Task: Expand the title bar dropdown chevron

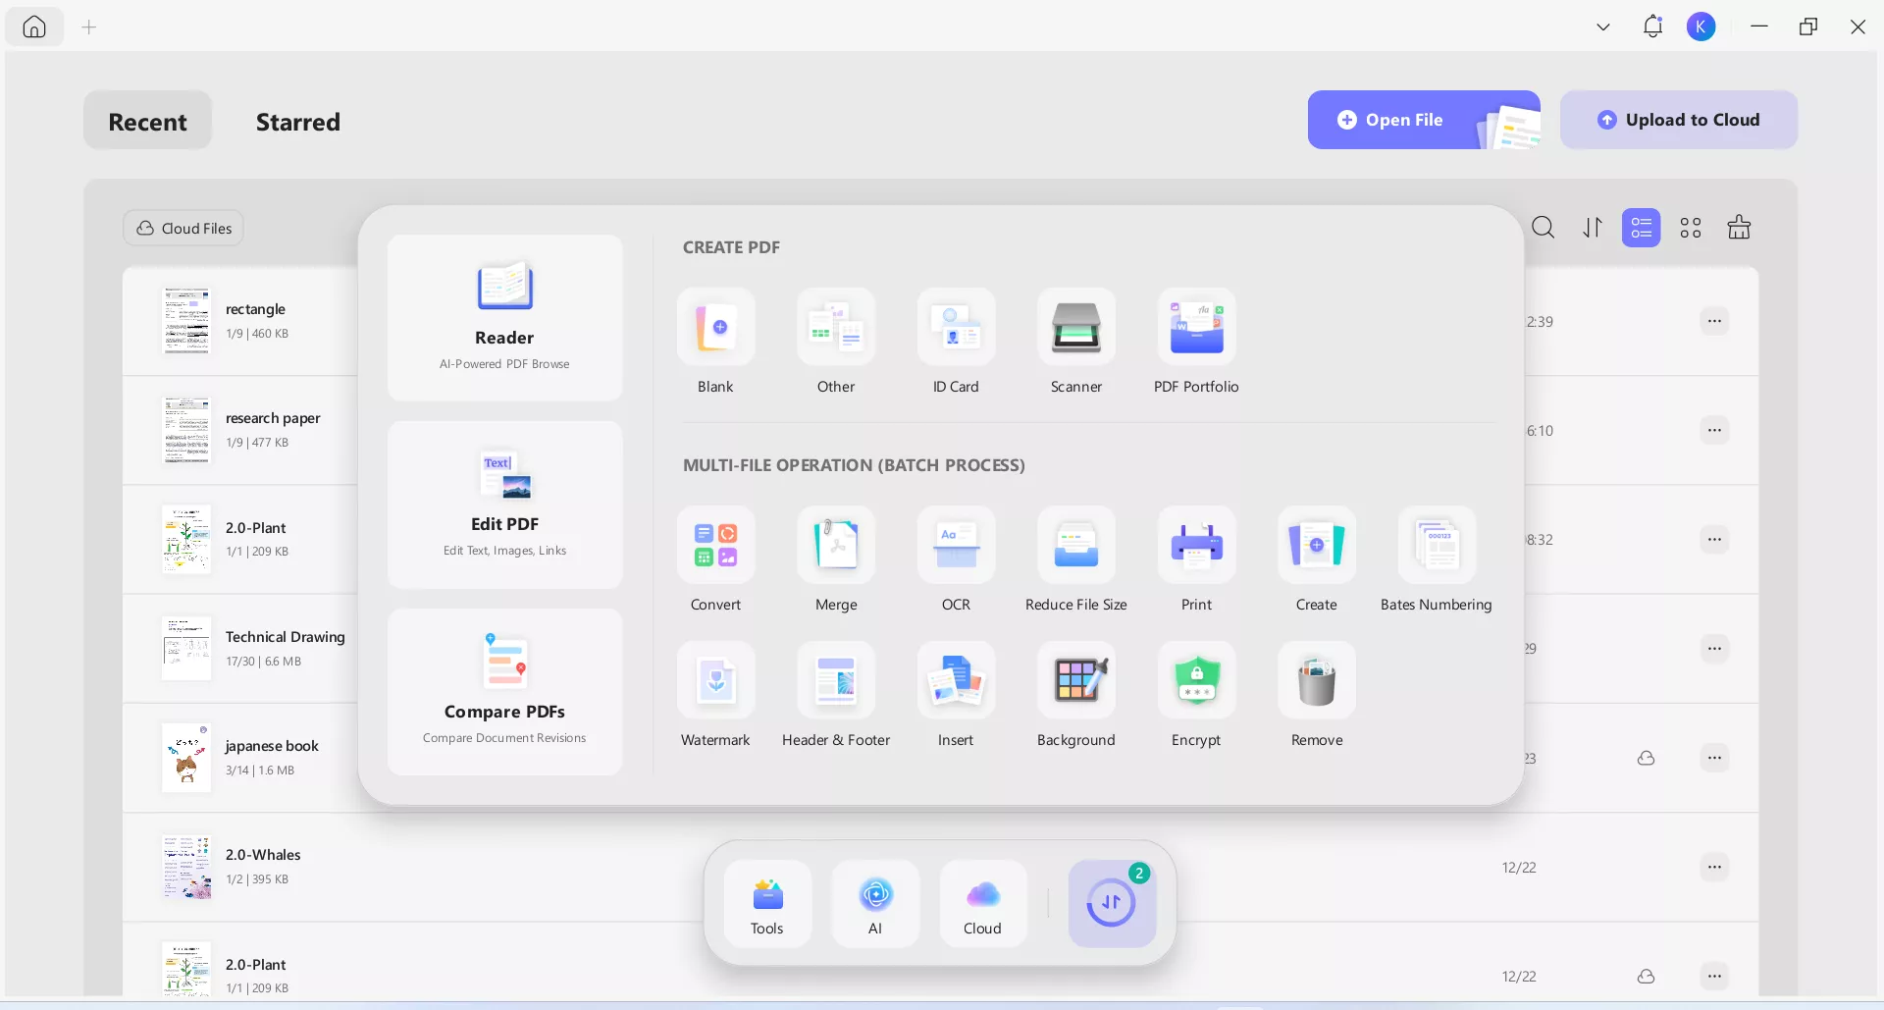Action: click(x=1603, y=27)
